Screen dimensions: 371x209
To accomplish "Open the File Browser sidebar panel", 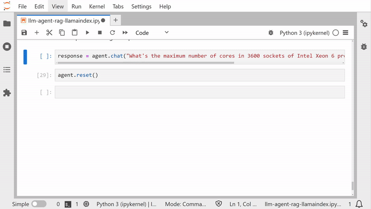I will tap(7, 23).
